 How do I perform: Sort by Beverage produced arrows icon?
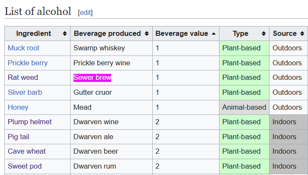[x=147, y=34]
